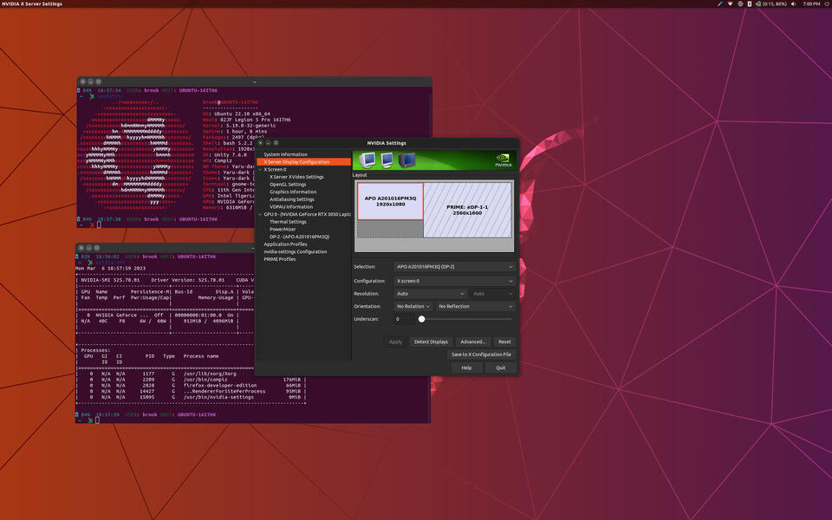Click firefox-developer-edition process row
The width and height of the screenshot is (832, 520).
pos(191,385)
